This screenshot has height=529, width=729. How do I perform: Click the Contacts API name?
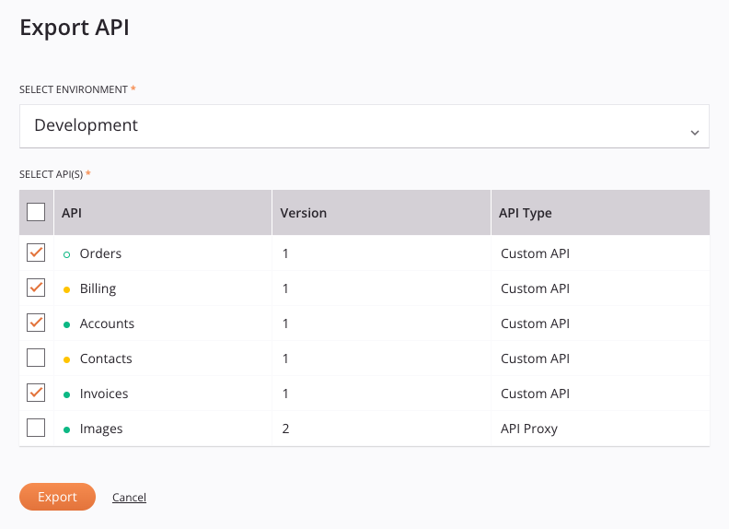(x=106, y=359)
